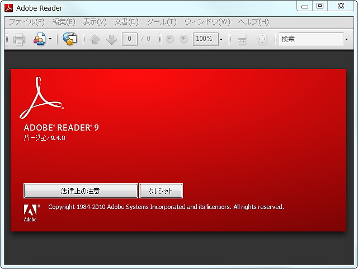Click the ADOBE READER 9 heading
The width and height of the screenshot is (358, 269).
tap(61, 128)
